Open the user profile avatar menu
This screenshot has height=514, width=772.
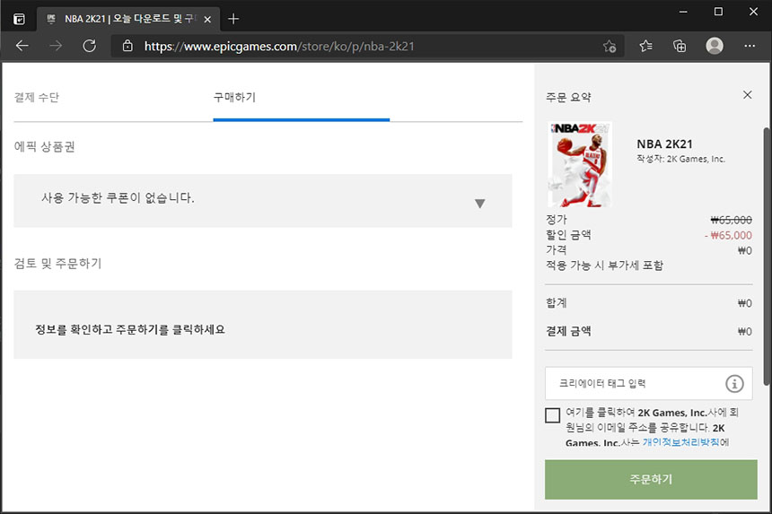(715, 46)
